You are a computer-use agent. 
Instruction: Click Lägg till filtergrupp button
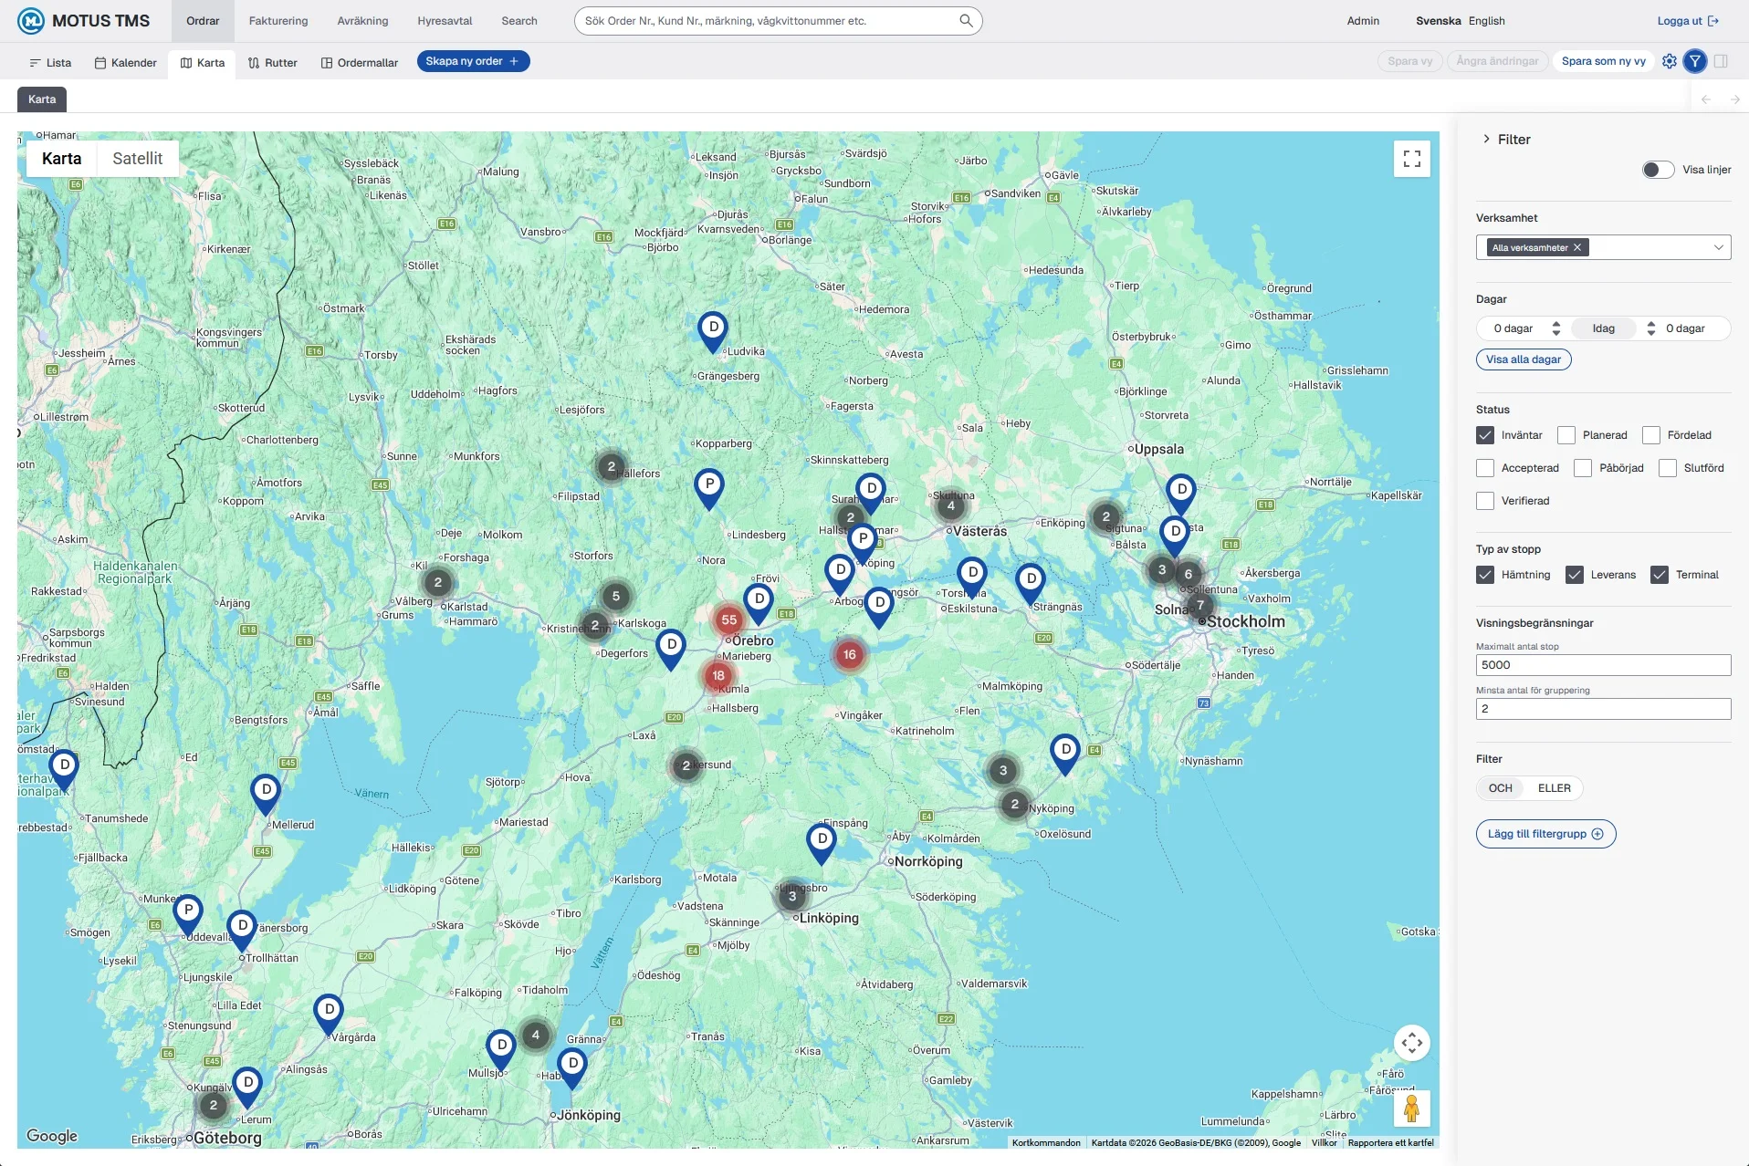[1545, 834]
